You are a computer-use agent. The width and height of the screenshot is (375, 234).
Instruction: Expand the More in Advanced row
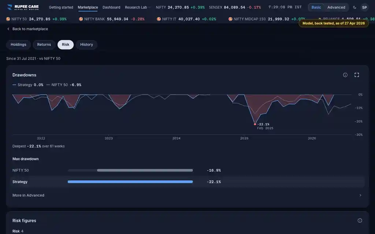pos(187,195)
